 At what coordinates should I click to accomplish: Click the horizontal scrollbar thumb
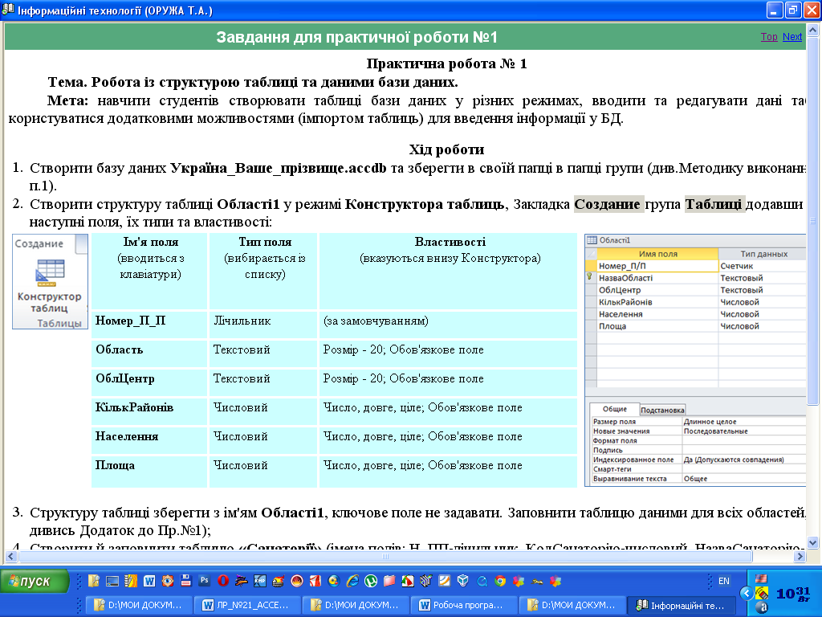point(385,556)
